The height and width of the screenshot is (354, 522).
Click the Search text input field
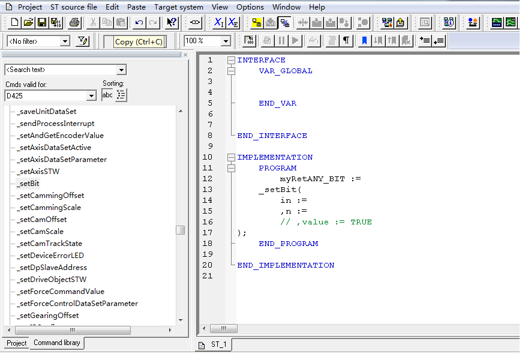pos(60,70)
